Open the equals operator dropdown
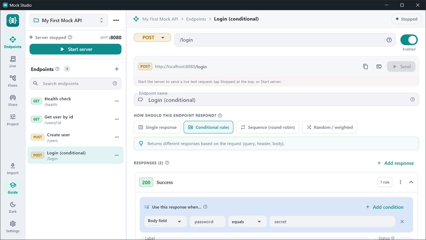 tap(248, 222)
